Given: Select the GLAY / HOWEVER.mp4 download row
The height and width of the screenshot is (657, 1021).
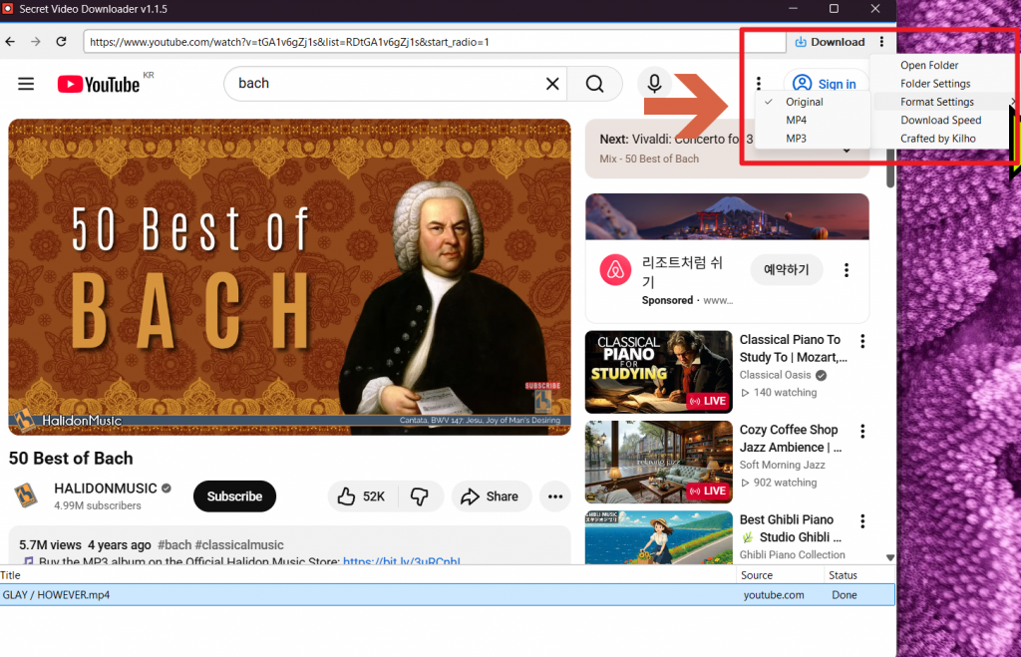Looking at the screenshot, I should 448,594.
